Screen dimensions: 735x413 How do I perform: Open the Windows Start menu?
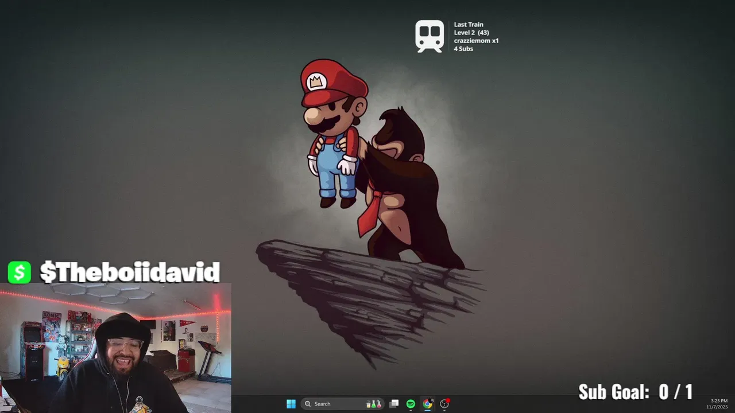pyautogui.click(x=291, y=404)
